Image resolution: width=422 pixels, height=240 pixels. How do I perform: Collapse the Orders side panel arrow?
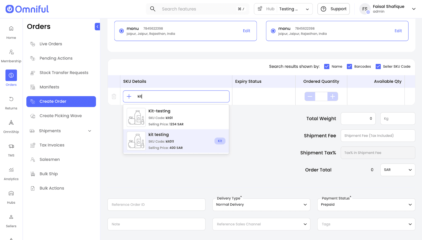click(x=97, y=27)
